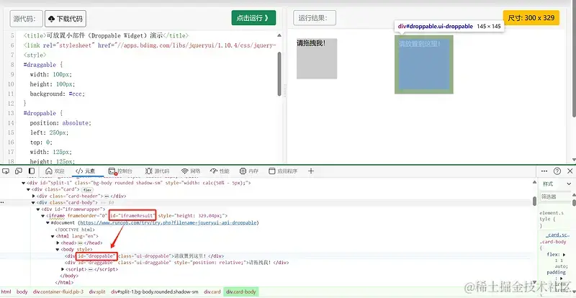Viewport: 576px width, 298px height.
Task: Click breadcrumb item body
Action: pos(22,292)
